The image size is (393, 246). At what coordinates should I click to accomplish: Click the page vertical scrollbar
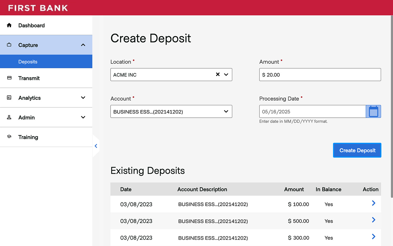392,107
